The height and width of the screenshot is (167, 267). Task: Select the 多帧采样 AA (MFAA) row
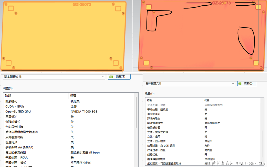click(x=69, y=148)
